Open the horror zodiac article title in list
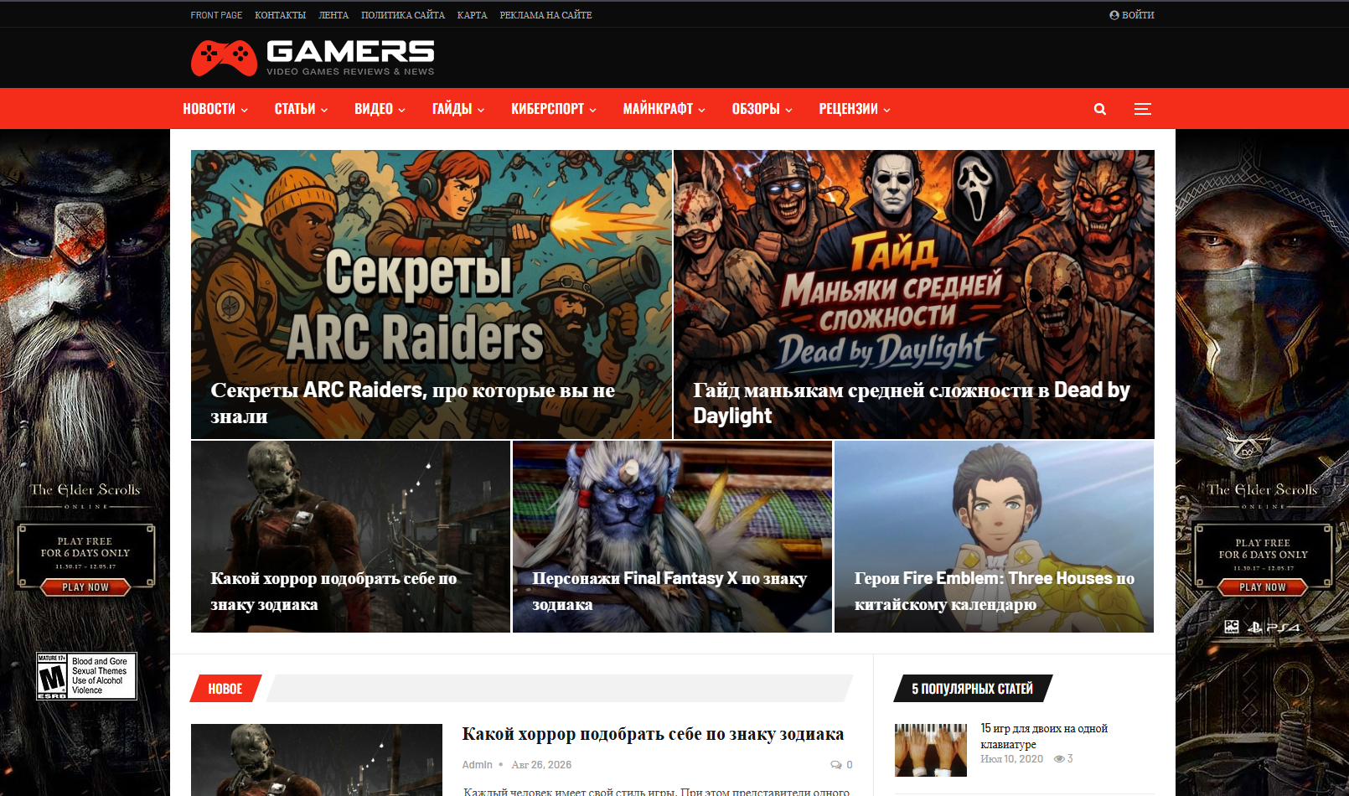Screen dimensions: 1349x796 coord(653,734)
